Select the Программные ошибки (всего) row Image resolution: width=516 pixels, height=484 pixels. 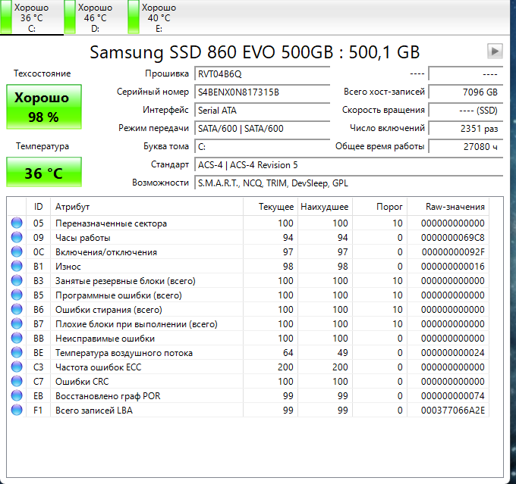point(248,295)
